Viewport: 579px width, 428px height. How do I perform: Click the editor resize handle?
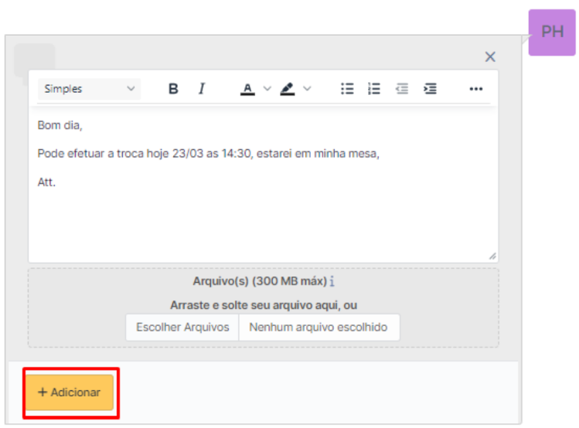click(x=492, y=256)
